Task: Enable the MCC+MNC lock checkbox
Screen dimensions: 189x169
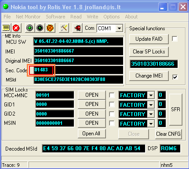Action: click(112, 95)
